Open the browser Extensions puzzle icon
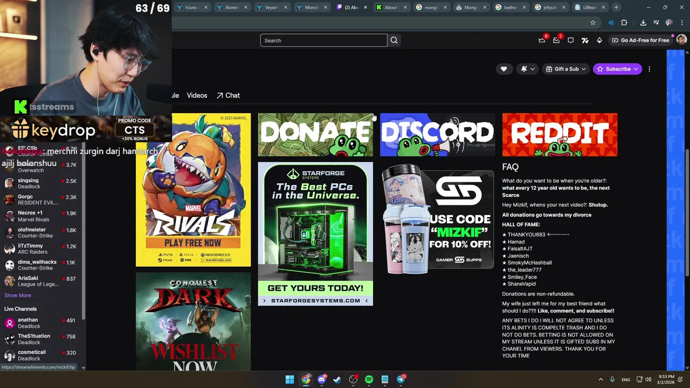Viewport: 690px width, 388px height. (x=624, y=23)
